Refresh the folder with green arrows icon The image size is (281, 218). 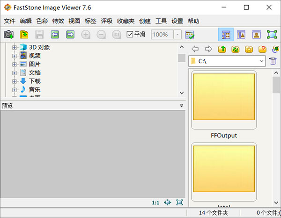click(236, 49)
